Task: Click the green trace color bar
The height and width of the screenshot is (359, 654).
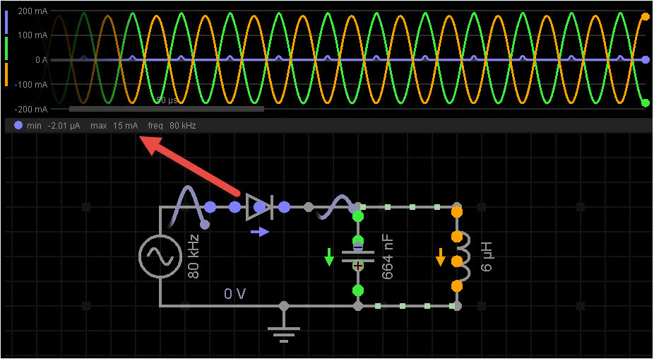Action: click(x=6, y=49)
